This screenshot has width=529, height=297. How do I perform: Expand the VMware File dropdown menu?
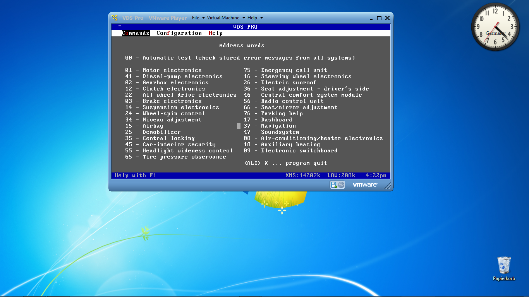click(x=198, y=18)
